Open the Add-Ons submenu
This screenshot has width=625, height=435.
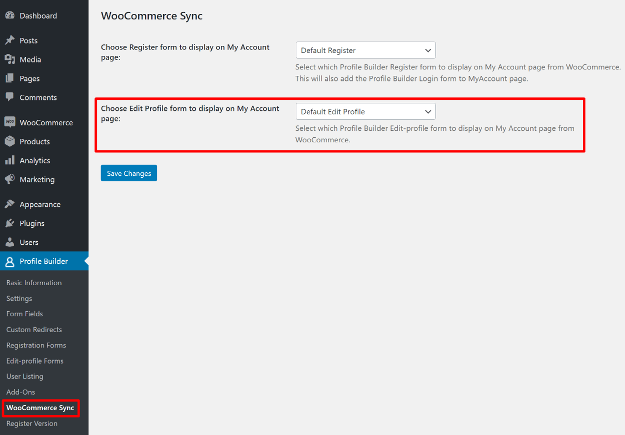coord(20,392)
